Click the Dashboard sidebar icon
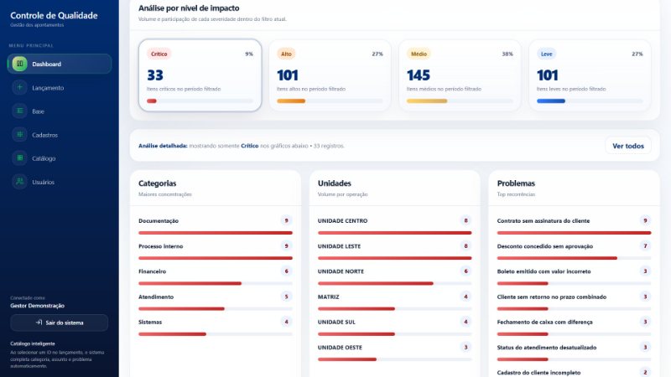671x377 pixels. click(x=19, y=64)
